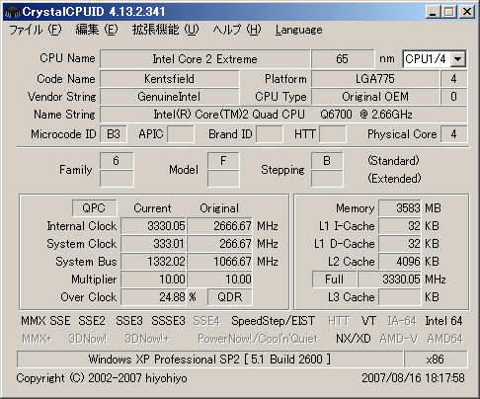Click the greyed AMD-V feature label
The height and width of the screenshot is (399, 480).
(399, 339)
